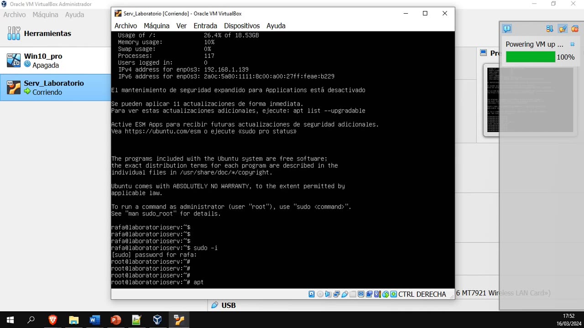Image resolution: width=584 pixels, height=328 pixels.
Task: Click the recording status icon
Action: click(369, 294)
